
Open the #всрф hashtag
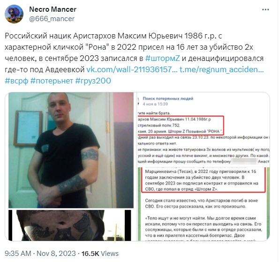16,81
